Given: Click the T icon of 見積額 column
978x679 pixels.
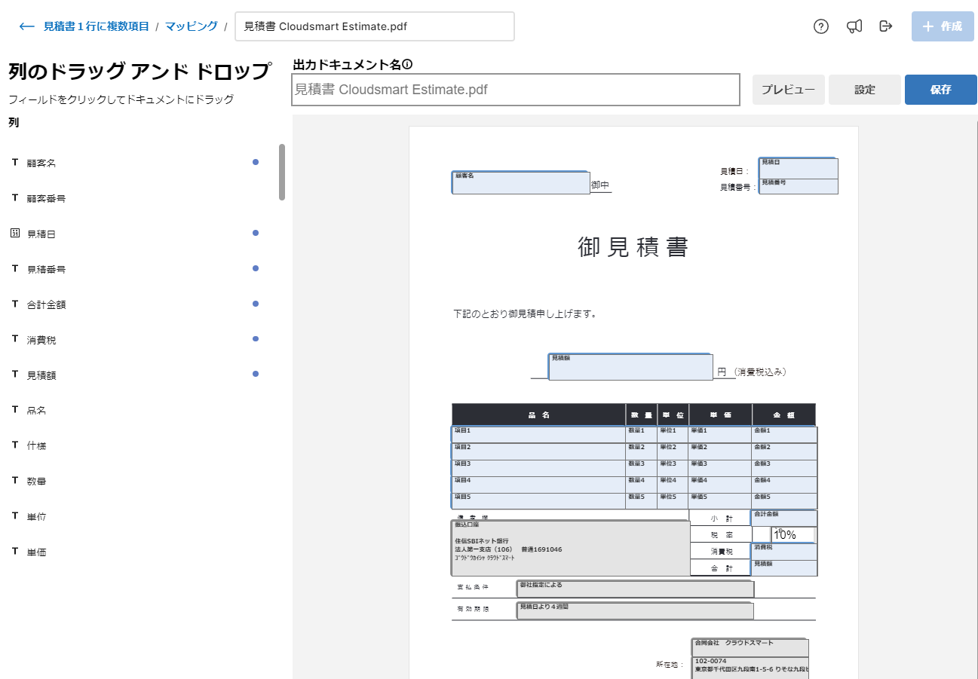Looking at the screenshot, I should coord(14,375).
